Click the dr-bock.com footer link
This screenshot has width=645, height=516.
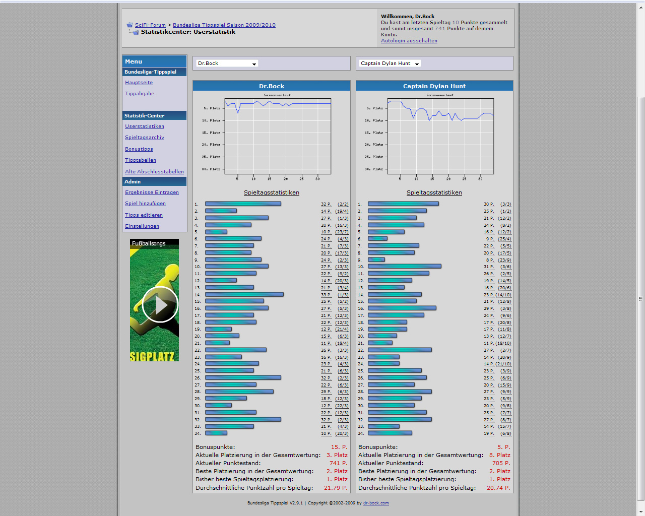tap(375, 503)
